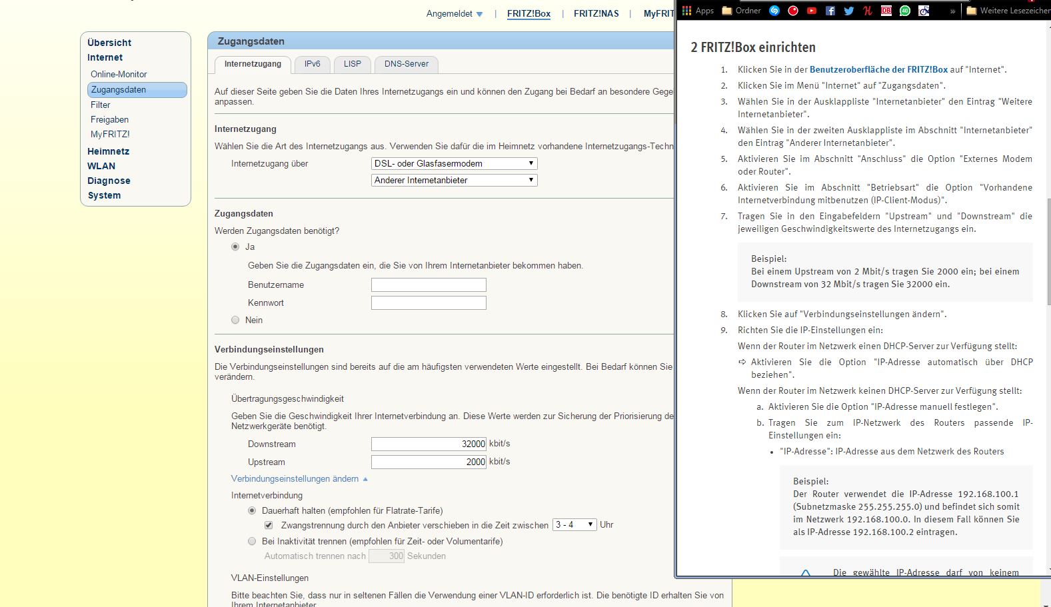Open the Twitter bookmark
The height and width of the screenshot is (607, 1051).
pos(849,11)
